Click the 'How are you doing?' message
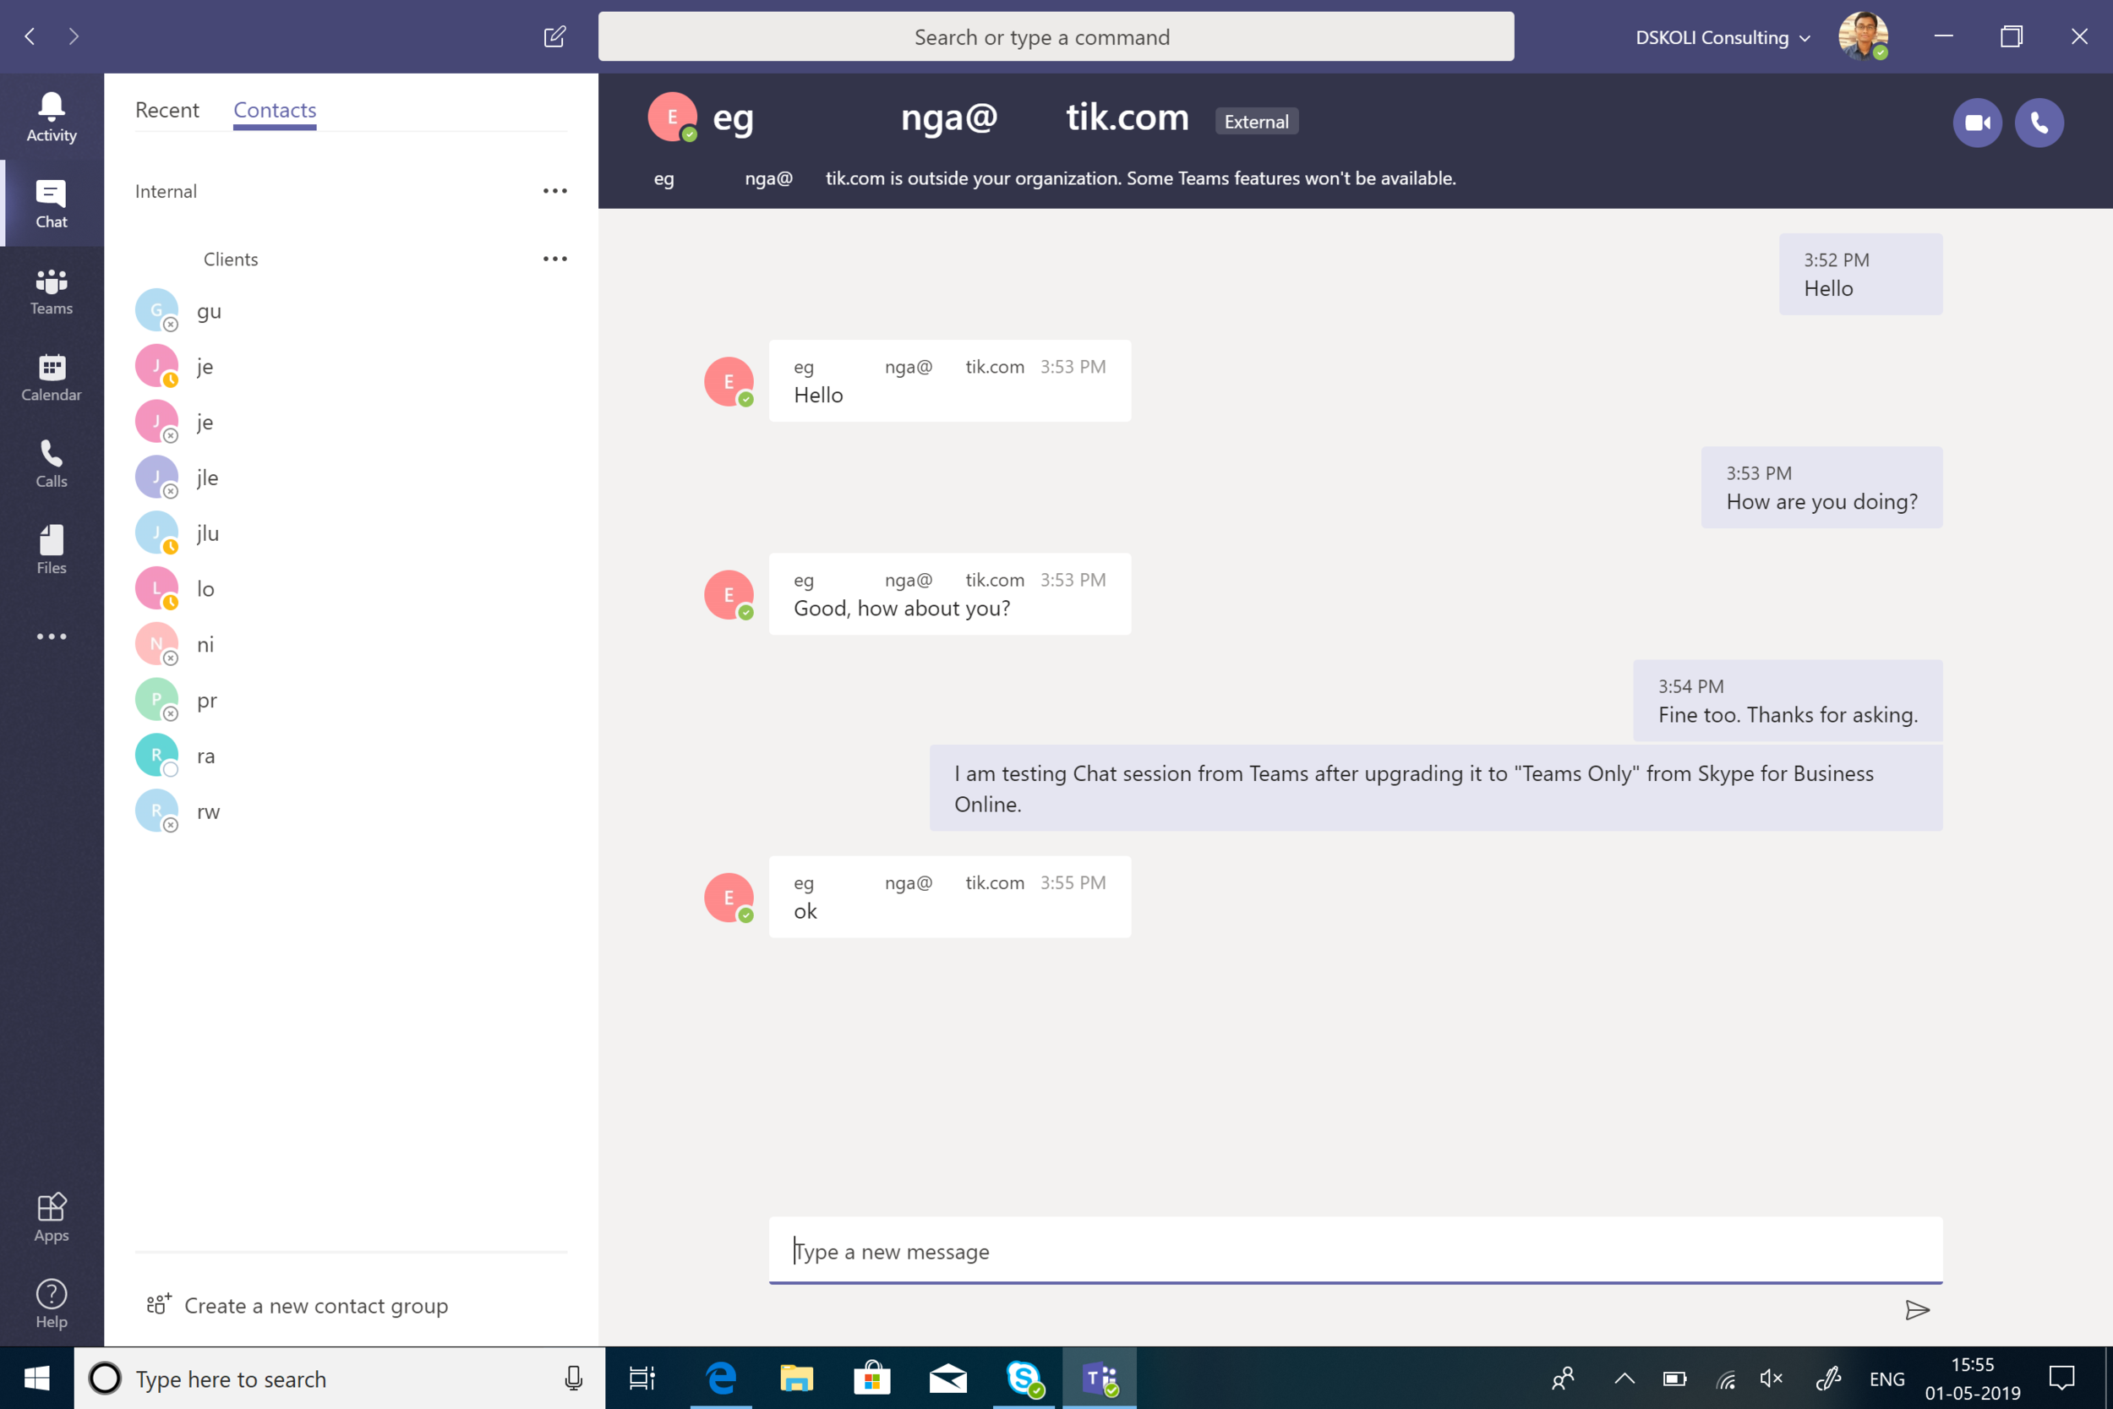 click(1821, 488)
